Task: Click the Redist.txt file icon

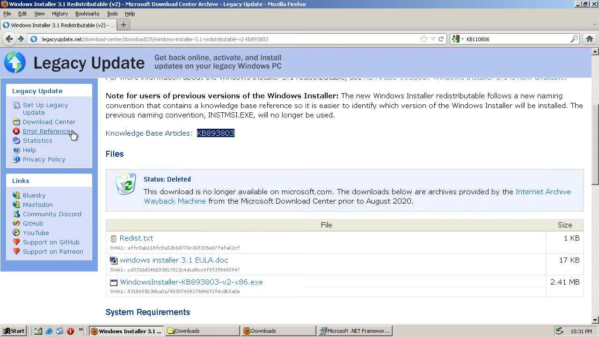Action: point(113,239)
